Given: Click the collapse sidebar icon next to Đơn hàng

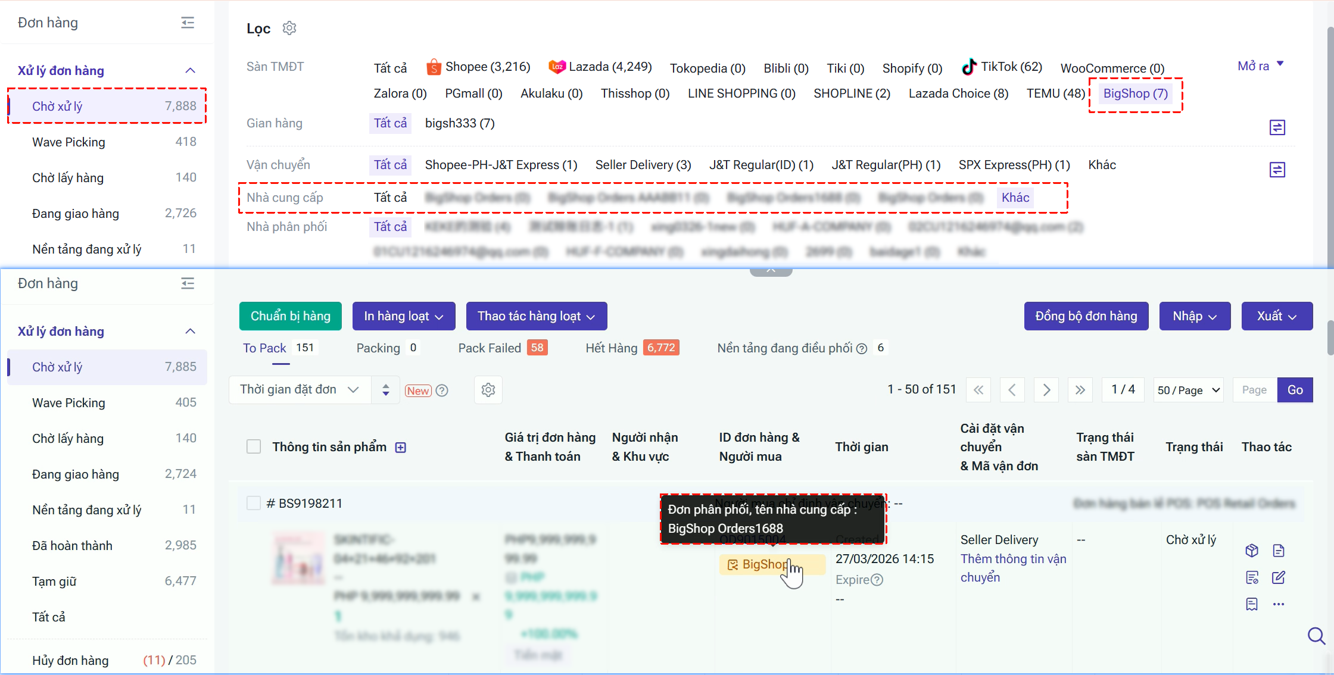Looking at the screenshot, I should click(x=188, y=23).
